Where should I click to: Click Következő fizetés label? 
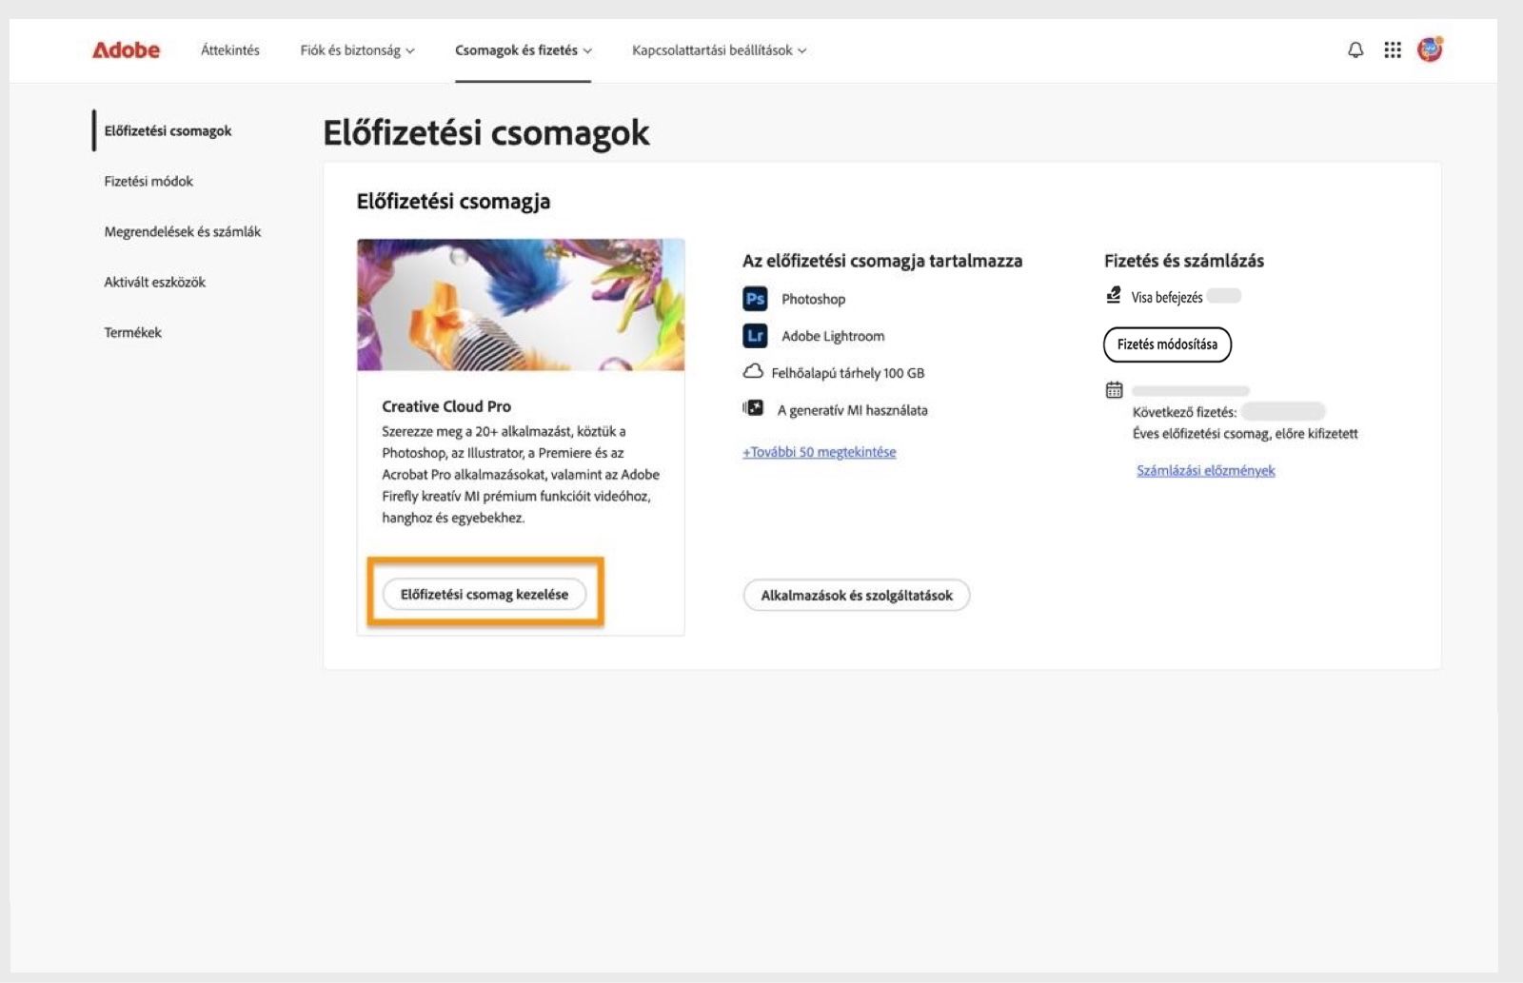pos(1185,412)
